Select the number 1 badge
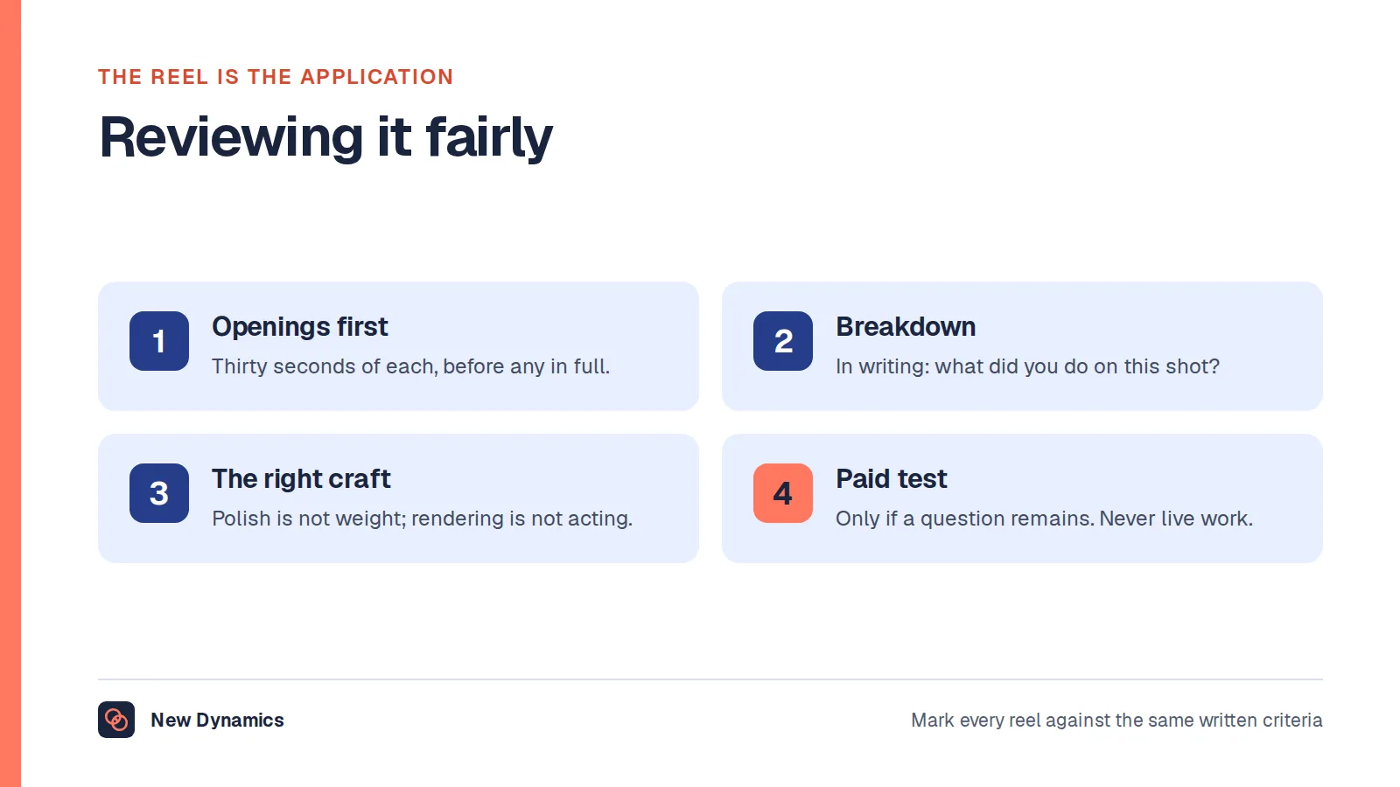The height and width of the screenshot is (787, 1400). click(x=159, y=341)
